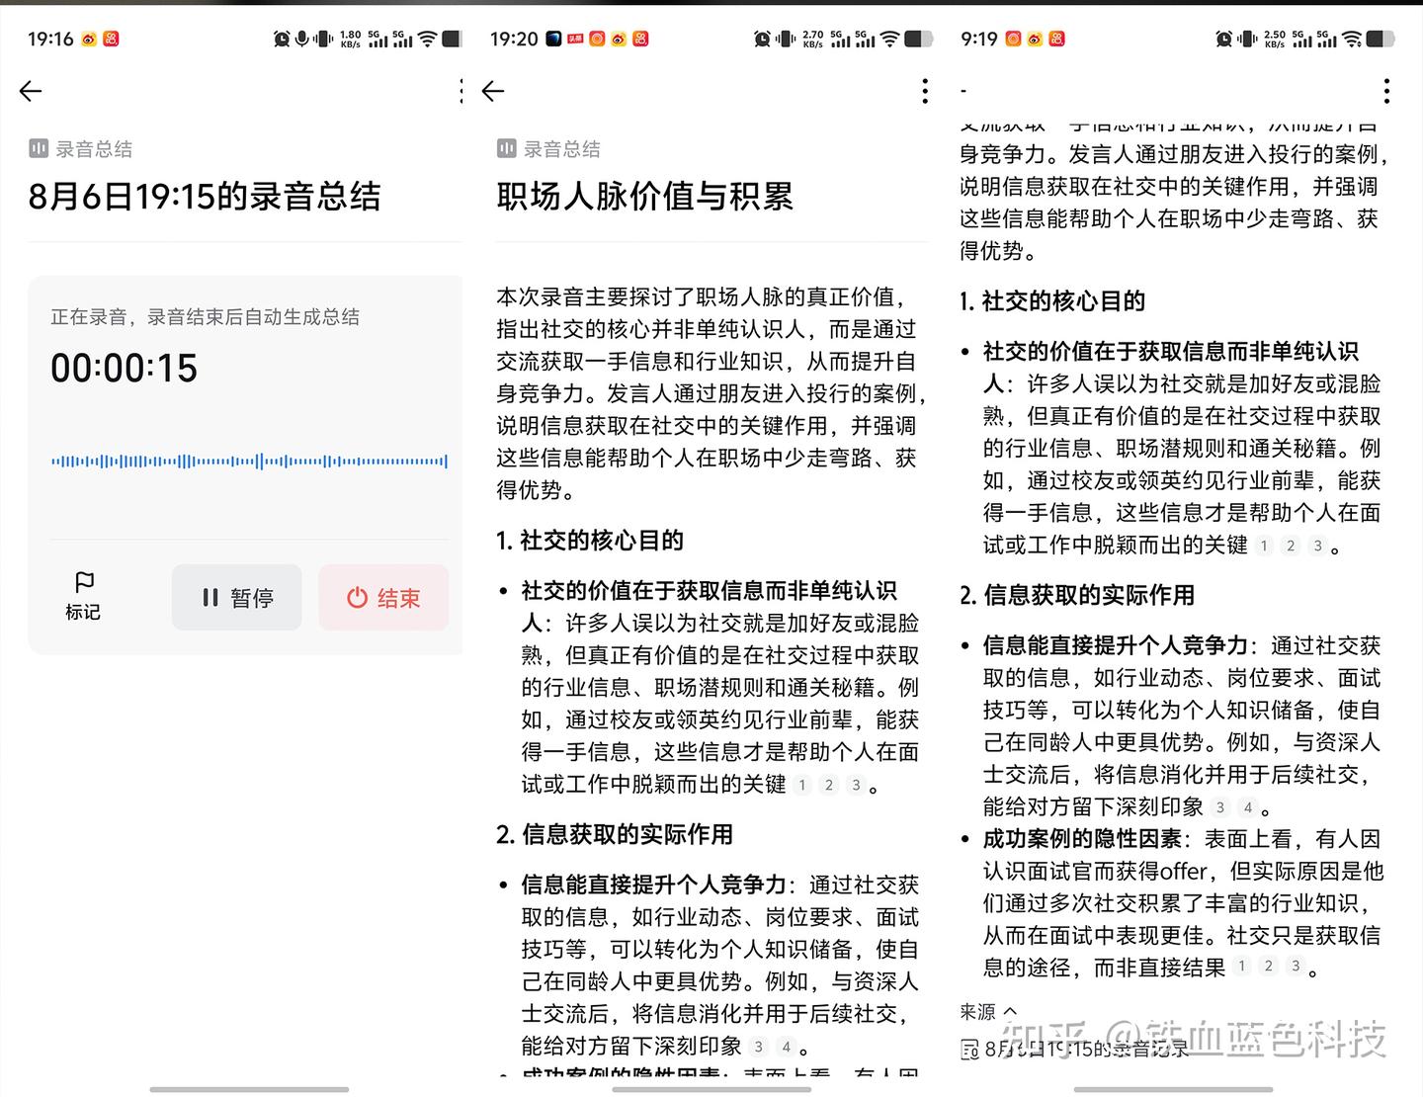
Task: Open the 8月6日19:15的录音记录 source entry
Action: pos(1074,1050)
